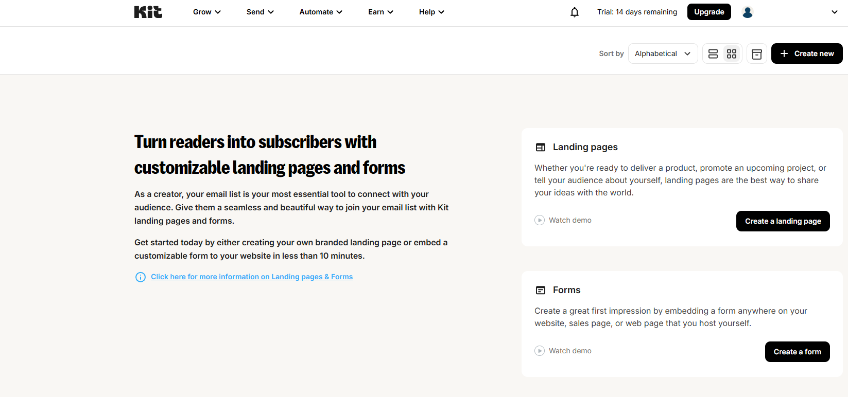Click Create a landing page
This screenshot has height=397, width=848.
click(783, 221)
